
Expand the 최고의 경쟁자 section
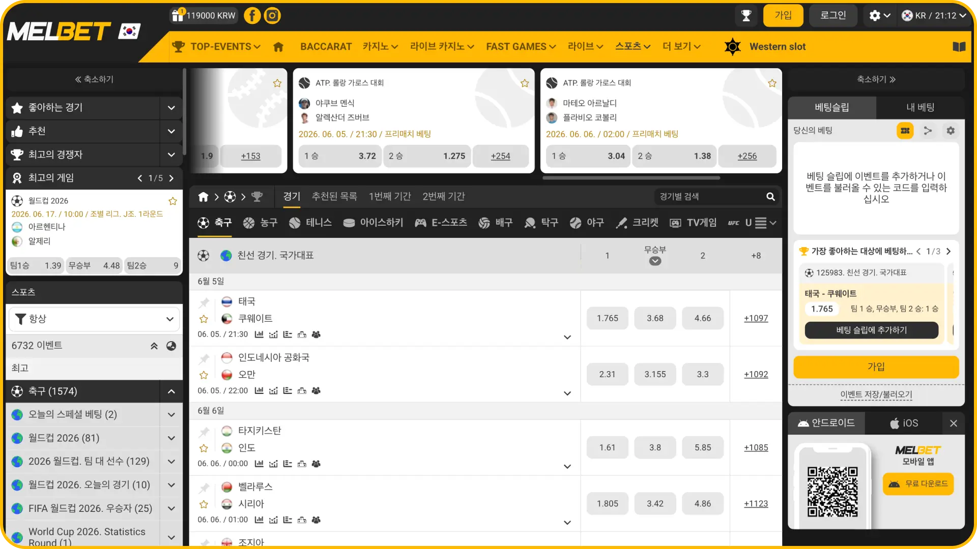(171, 155)
